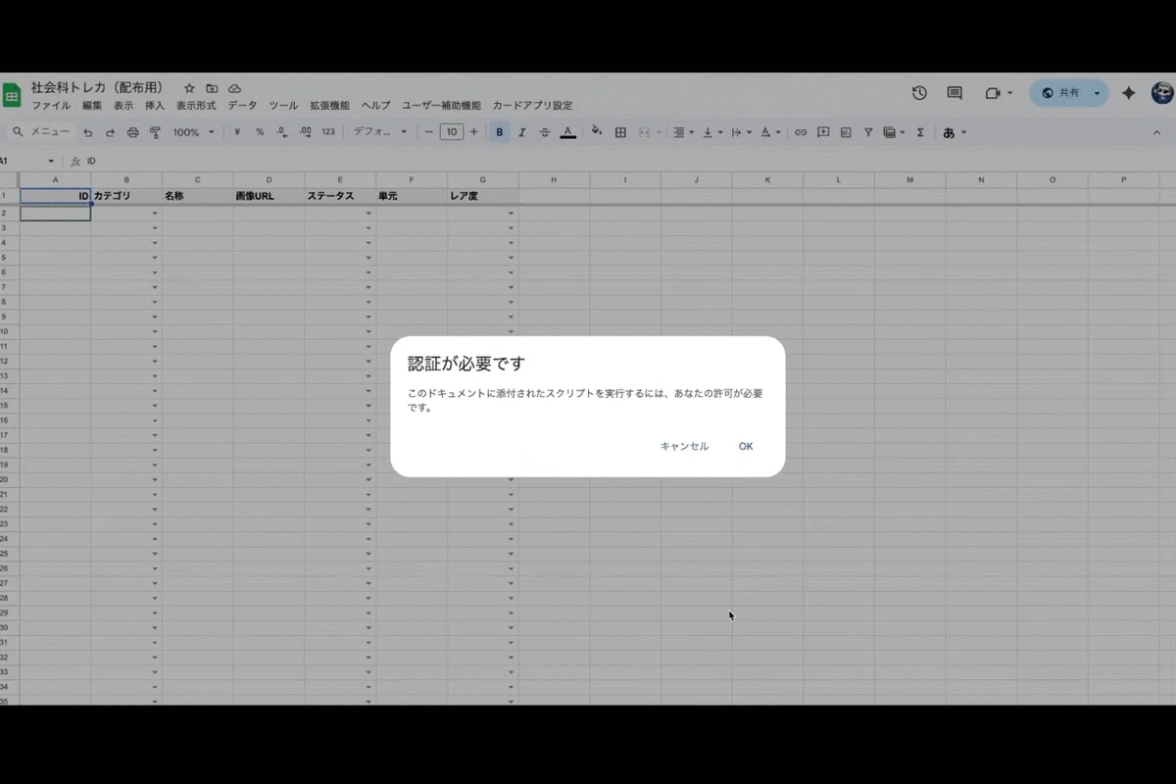Click the undo arrow icon

pyautogui.click(x=88, y=132)
